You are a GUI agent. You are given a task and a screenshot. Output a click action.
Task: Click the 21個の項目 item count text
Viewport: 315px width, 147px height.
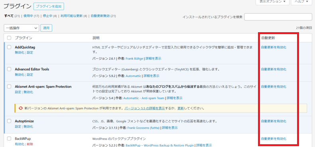tap(304, 28)
